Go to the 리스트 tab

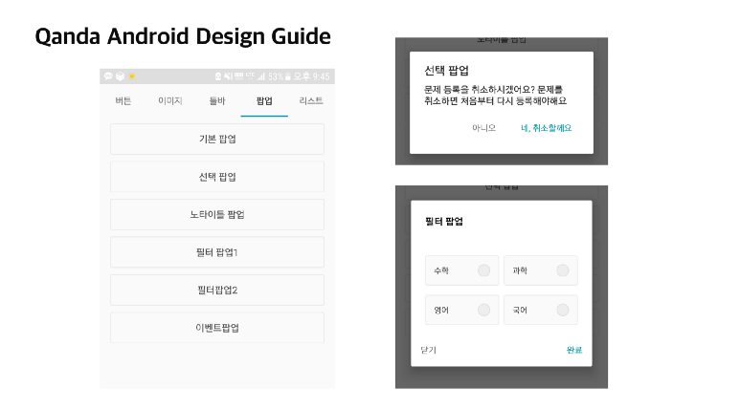311,100
